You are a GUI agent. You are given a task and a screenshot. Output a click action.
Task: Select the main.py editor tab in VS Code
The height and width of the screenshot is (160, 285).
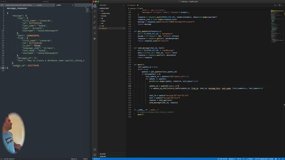132,5
